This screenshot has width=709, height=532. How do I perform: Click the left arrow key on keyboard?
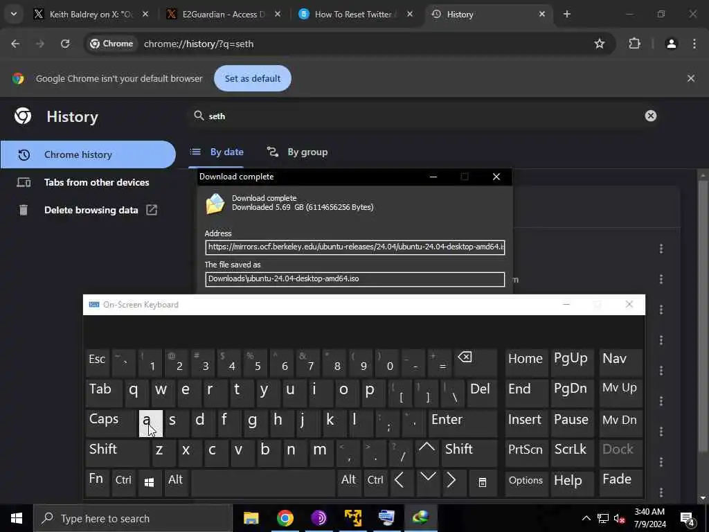click(400, 483)
